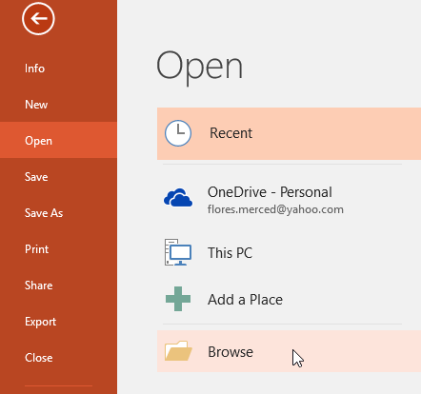Open the Print page

pyautogui.click(x=37, y=249)
